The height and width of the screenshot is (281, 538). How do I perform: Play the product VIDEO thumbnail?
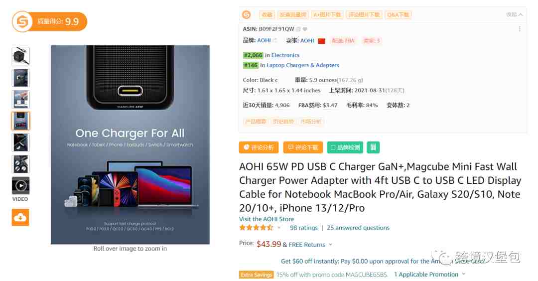point(20,186)
